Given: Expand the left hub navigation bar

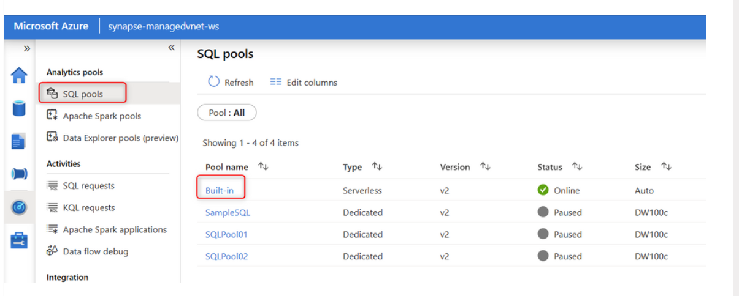Looking at the screenshot, I should coord(27,48).
